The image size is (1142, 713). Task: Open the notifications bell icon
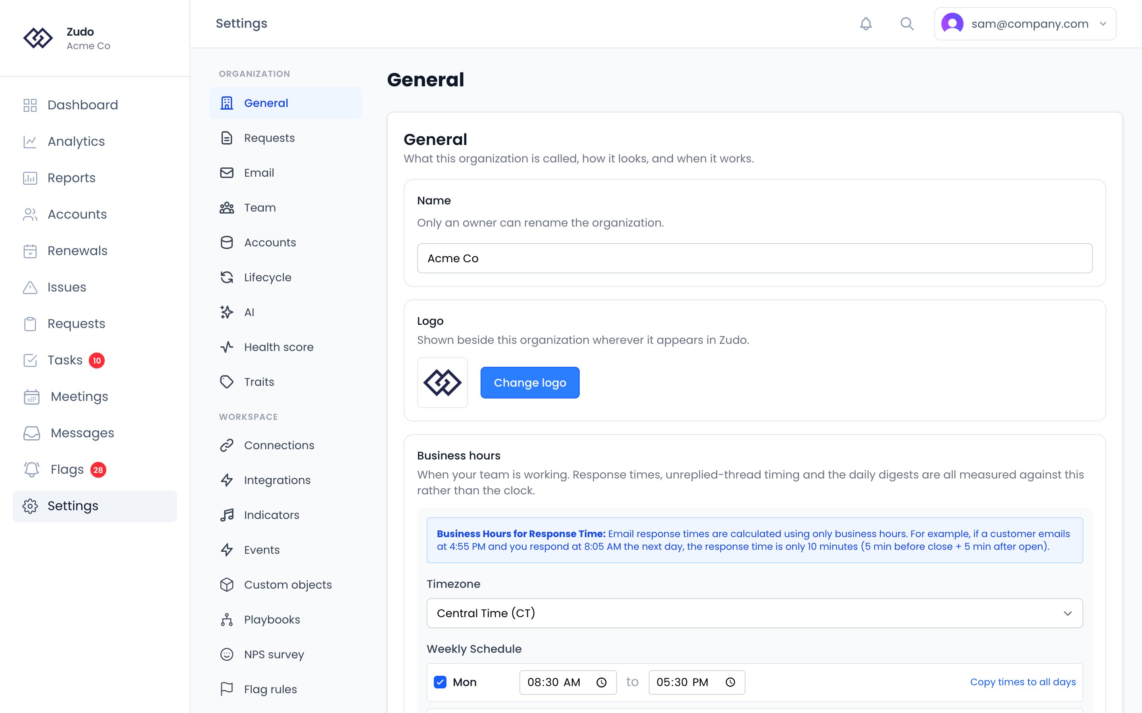[866, 24]
